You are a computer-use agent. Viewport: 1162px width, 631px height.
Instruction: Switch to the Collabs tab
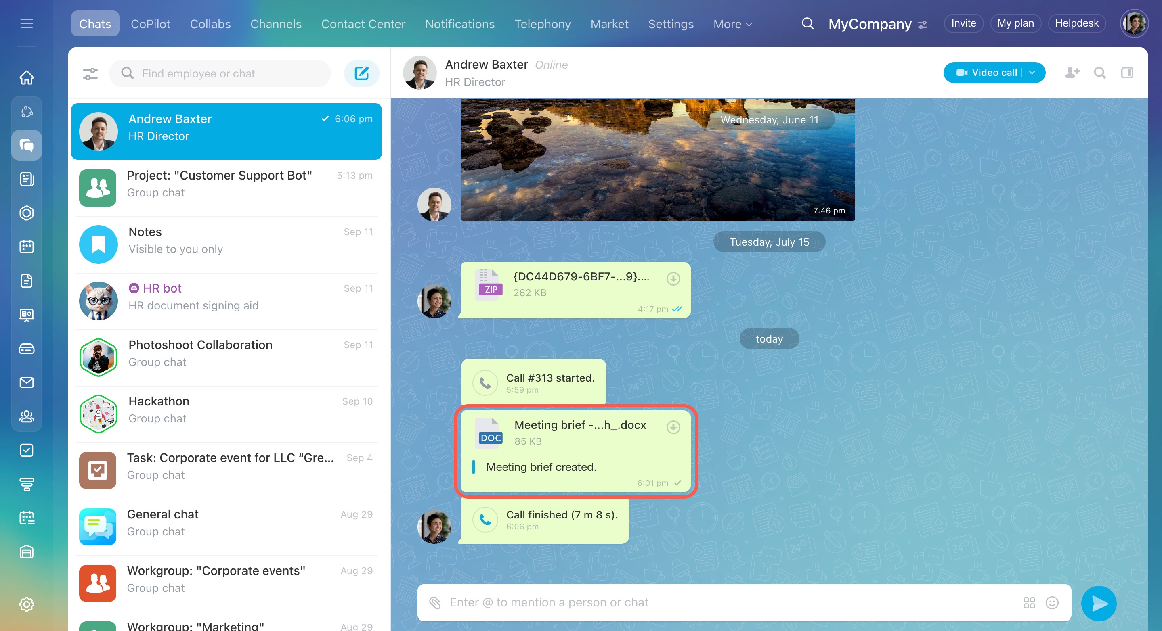[x=210, y=24]
